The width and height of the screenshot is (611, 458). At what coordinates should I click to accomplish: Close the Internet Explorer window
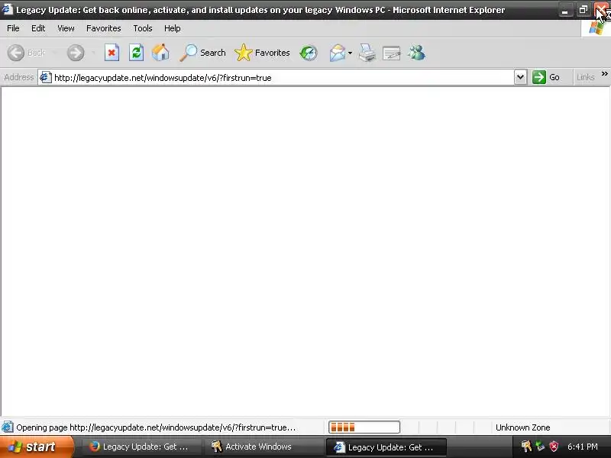pyautogui.click(x=601, y=10)
